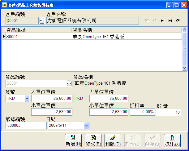189x151 pixels.
Task: Click the row indicator arrow for S0001
Action: [4, 37]
